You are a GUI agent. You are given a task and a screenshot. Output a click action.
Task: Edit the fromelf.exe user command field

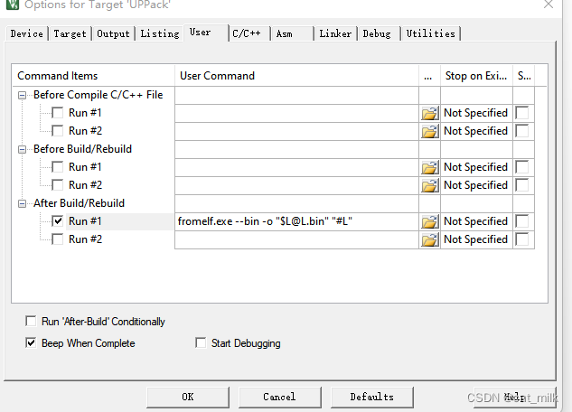tap(296, 221)
